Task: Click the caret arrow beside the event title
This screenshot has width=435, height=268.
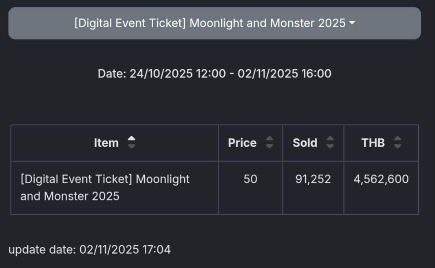Action: click(352, 23)
